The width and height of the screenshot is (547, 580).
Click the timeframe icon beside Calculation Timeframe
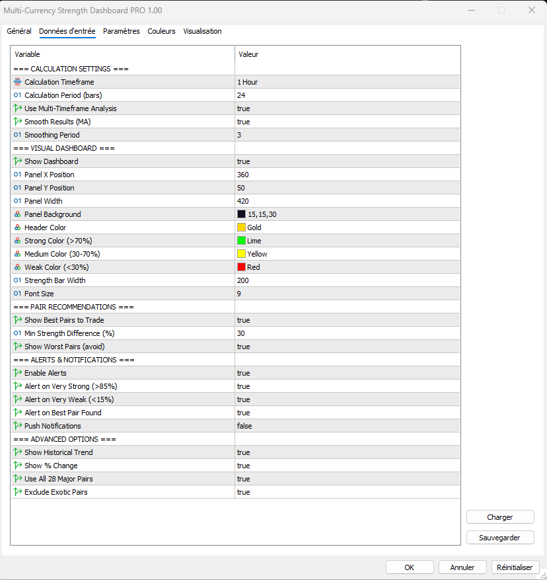pyautogui.click(x=17, y=81)
